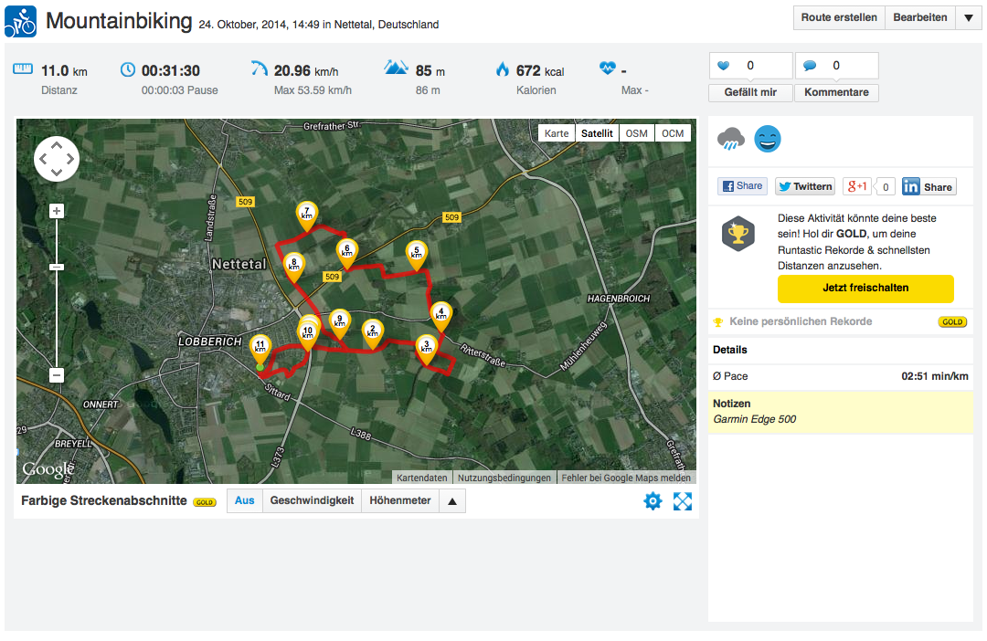
Task: Click Jetzt freischalten gold button
Action: pos(865,289)
